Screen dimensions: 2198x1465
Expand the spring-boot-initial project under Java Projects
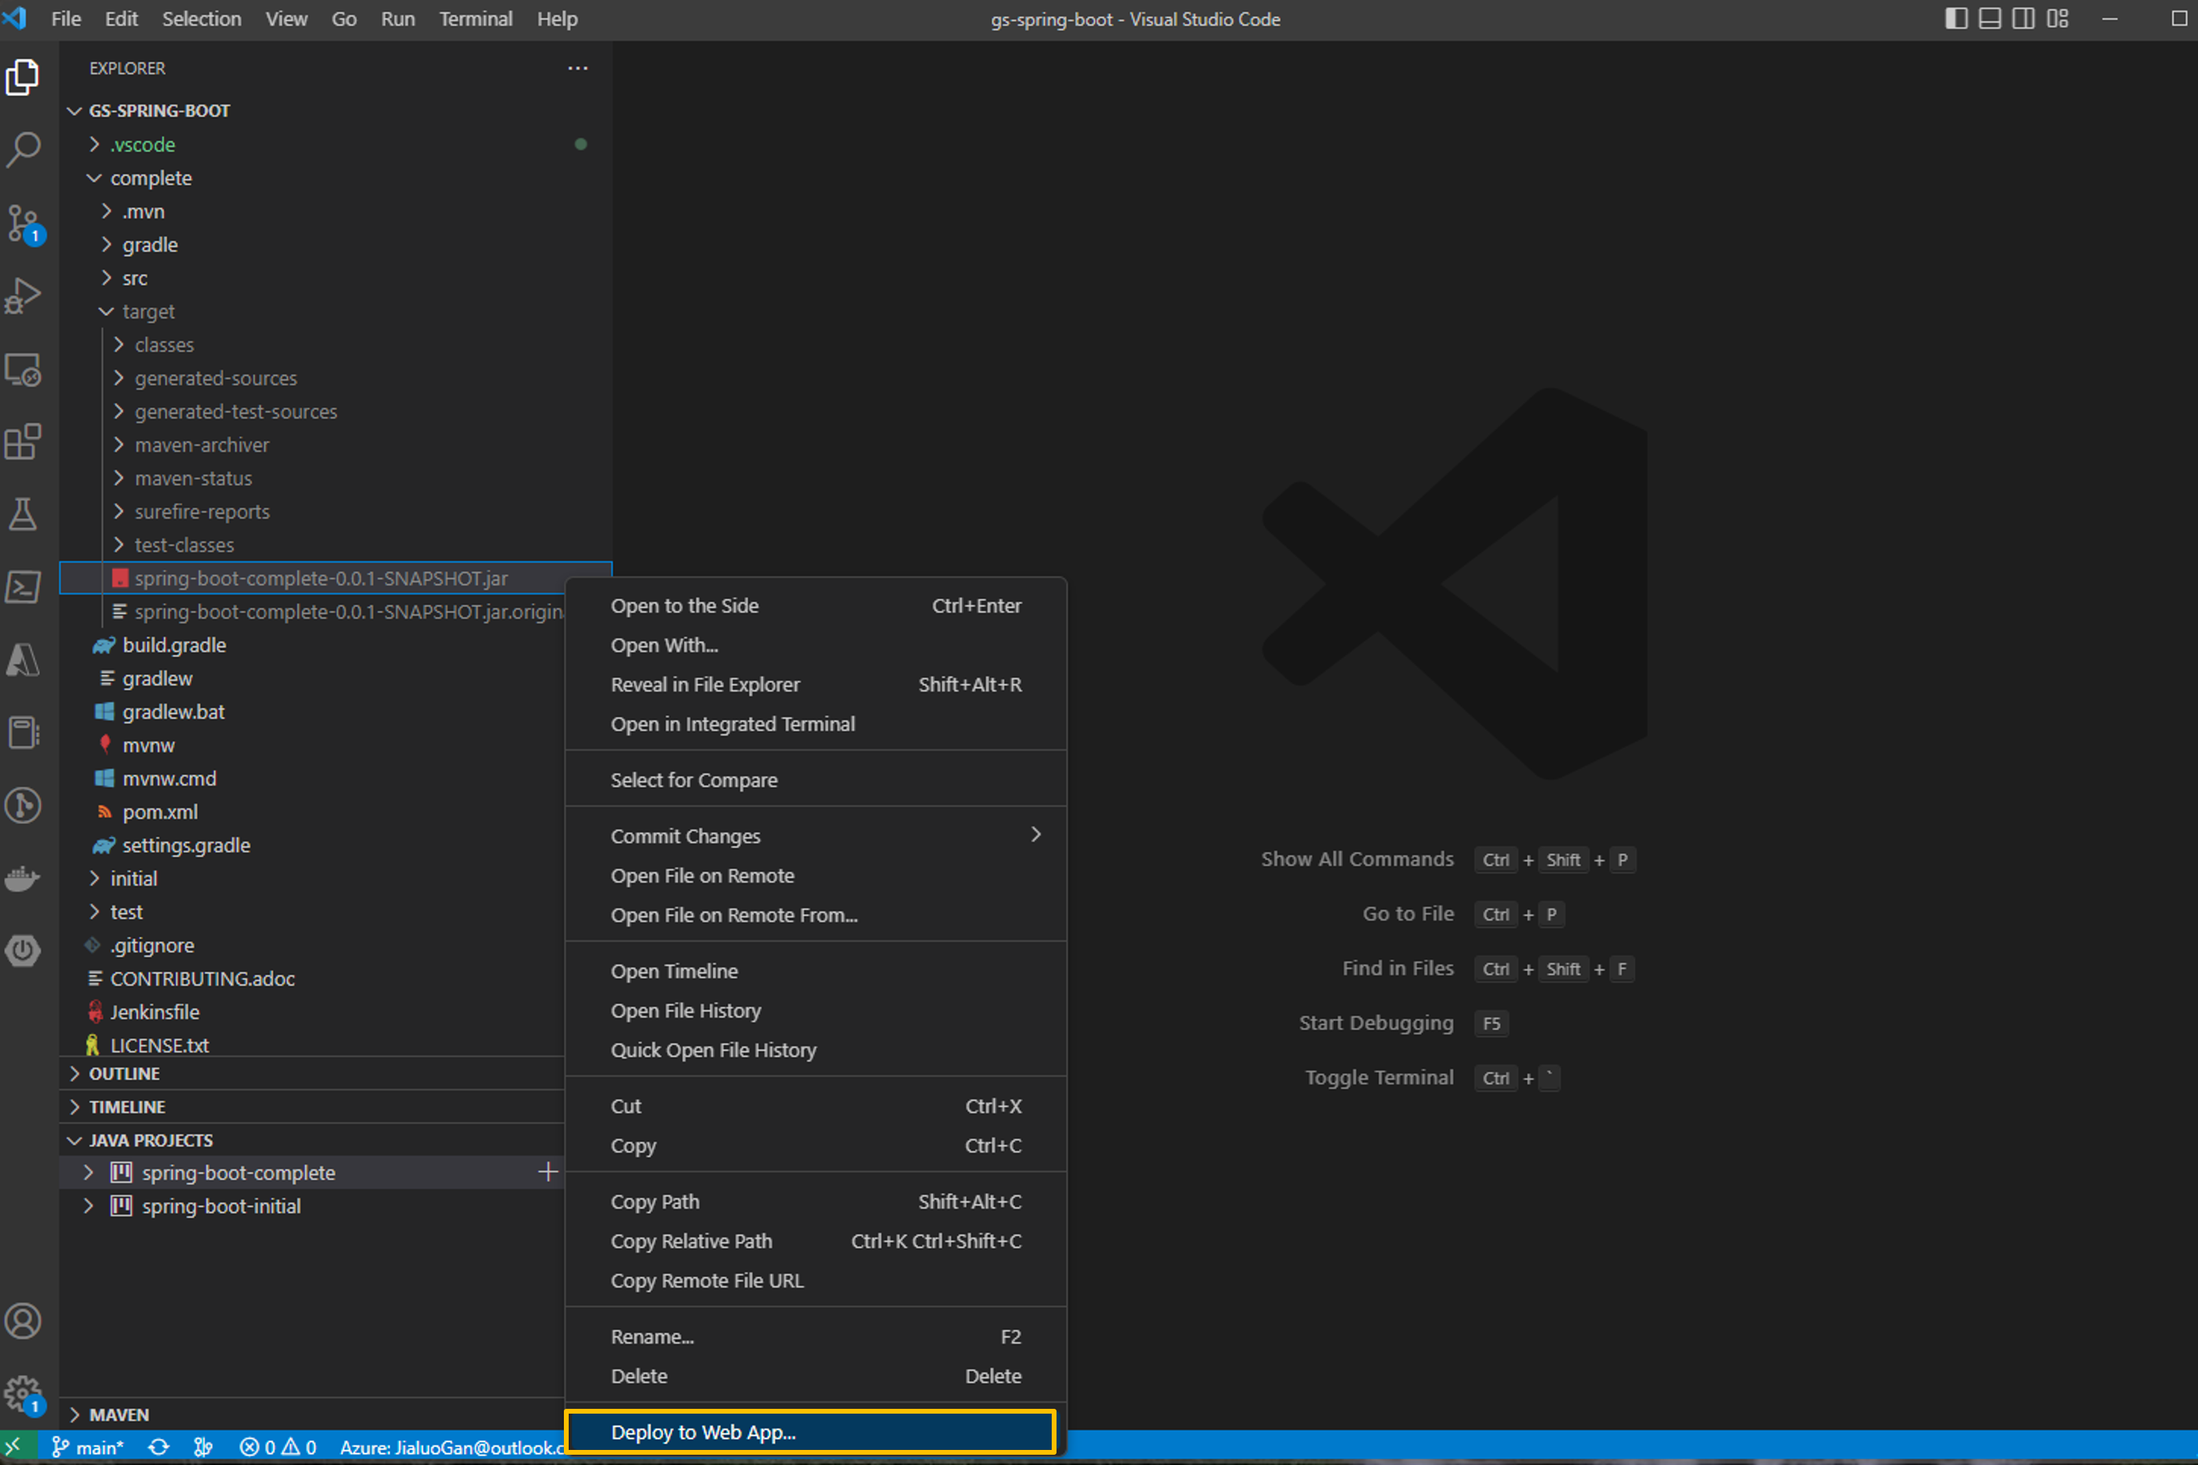coord(89,1205)
